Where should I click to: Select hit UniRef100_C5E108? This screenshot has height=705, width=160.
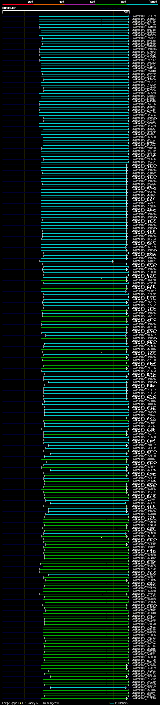tap(143, 695)
